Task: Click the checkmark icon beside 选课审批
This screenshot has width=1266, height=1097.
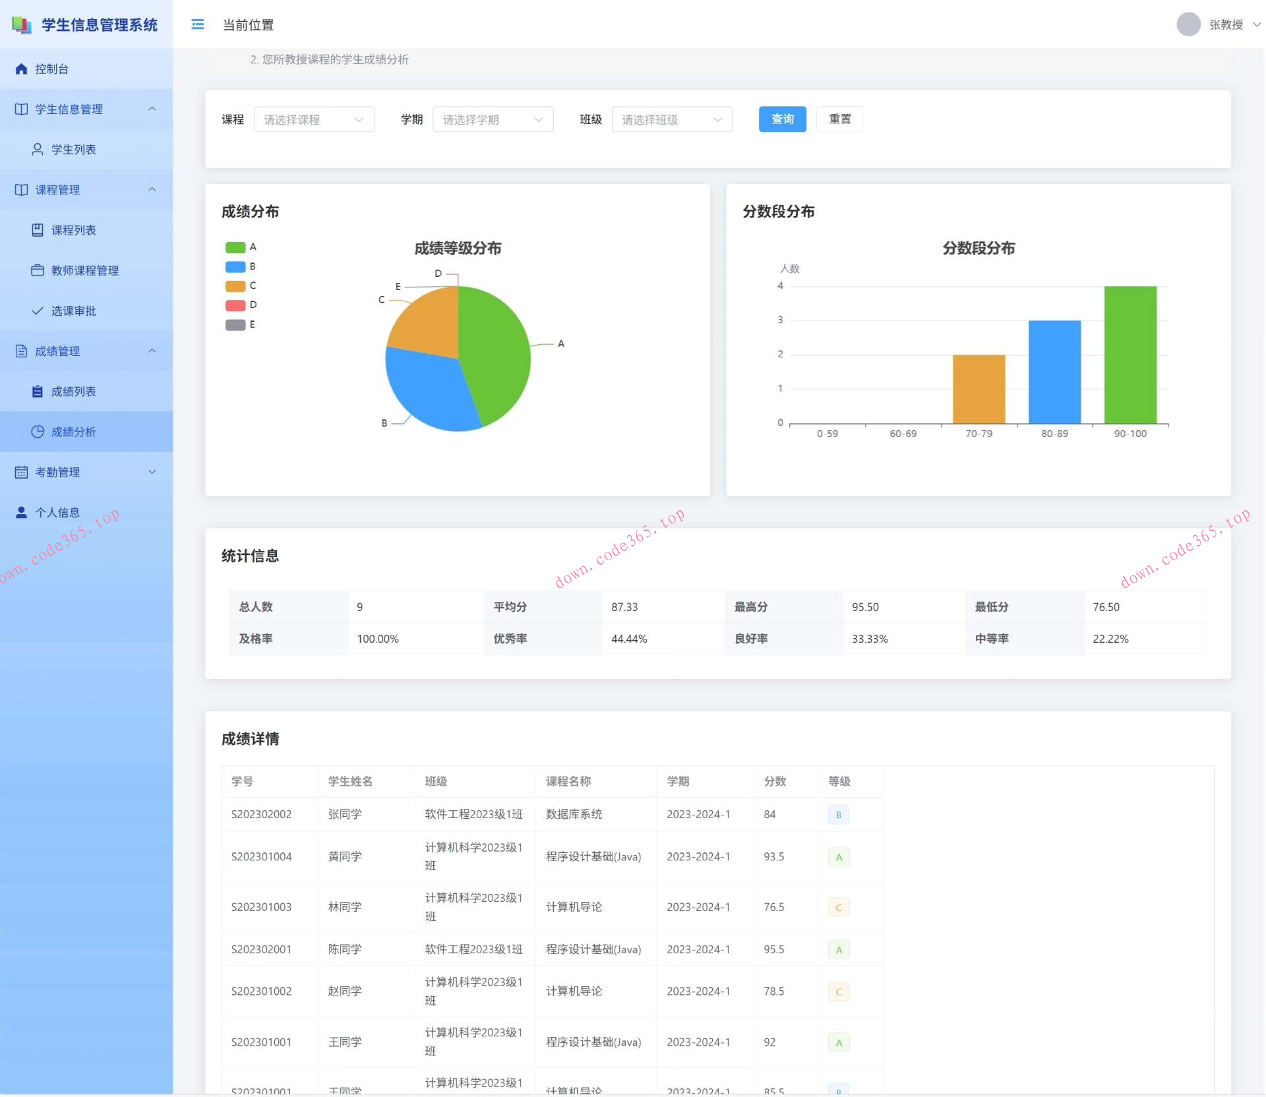Action: click(x=38, y=311)
